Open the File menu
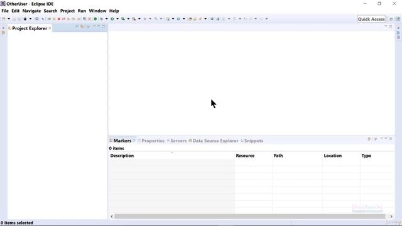402x226 pixels. pos(5,11)
